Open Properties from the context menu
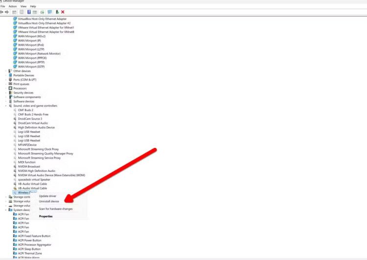367x260 pixels. click(46, 216)
